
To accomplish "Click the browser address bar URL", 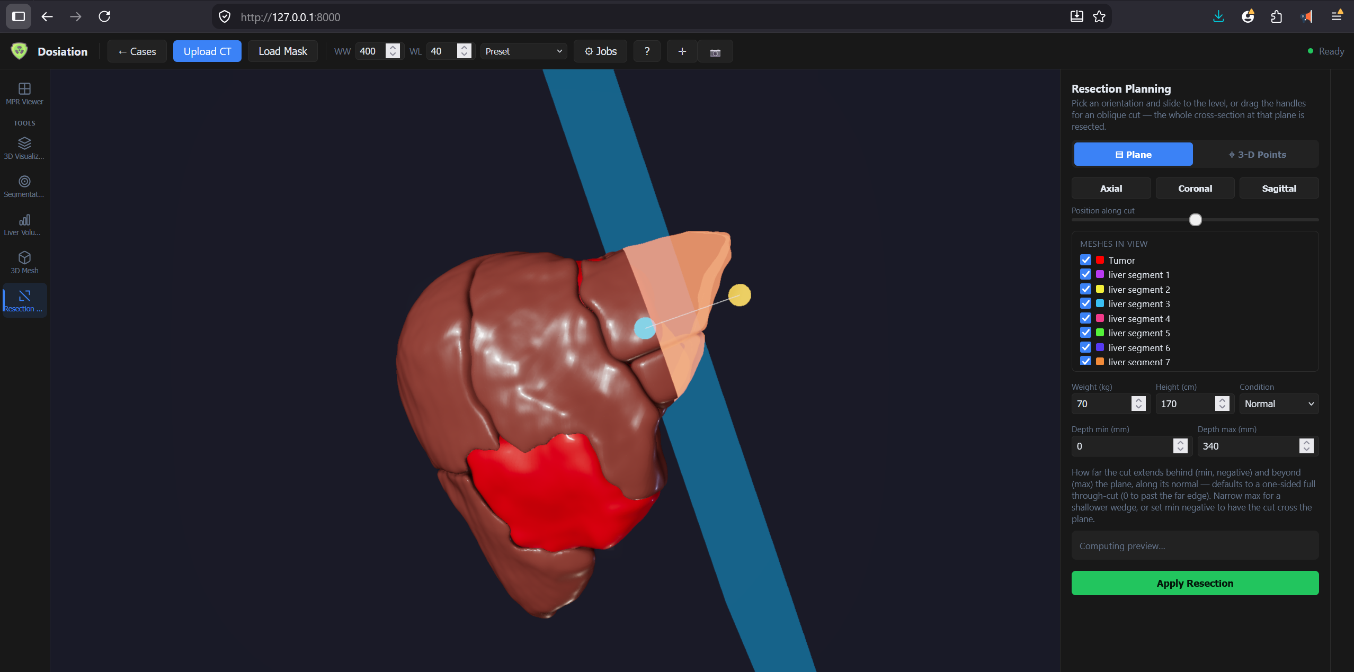I will [290, 17].
